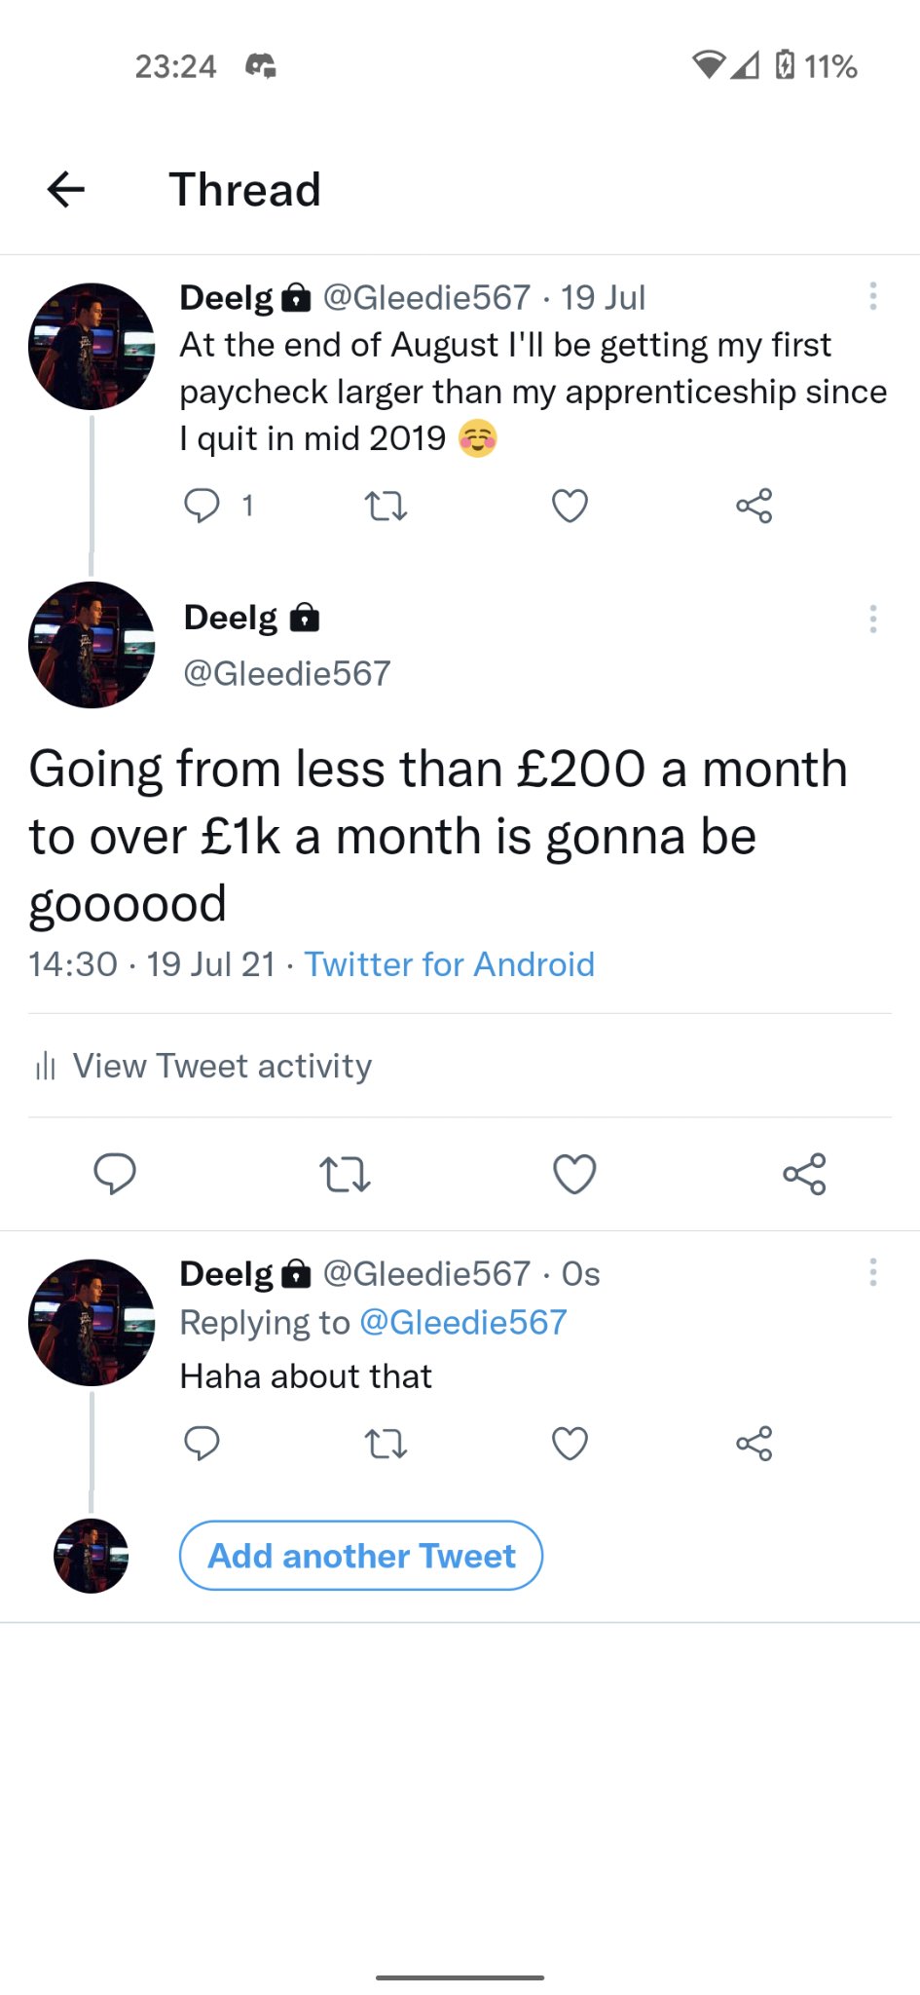
Task: Share the "Haha about that" reply
Action: [x=754, y=1443]
